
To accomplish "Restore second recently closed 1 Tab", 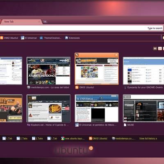I will pyautogui.click(x=52, y=139).
